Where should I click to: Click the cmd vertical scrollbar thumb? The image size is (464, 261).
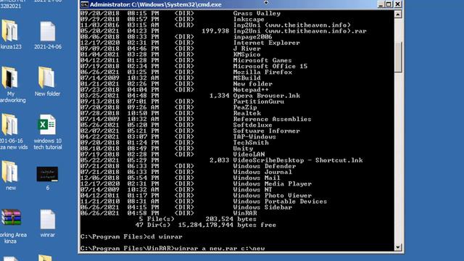[398, 57]
